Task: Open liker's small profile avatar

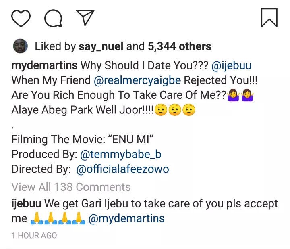Action: (x=20, y=46)
